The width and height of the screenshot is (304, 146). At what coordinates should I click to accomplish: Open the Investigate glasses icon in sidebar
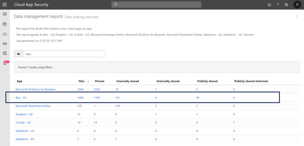coord(5,44)
